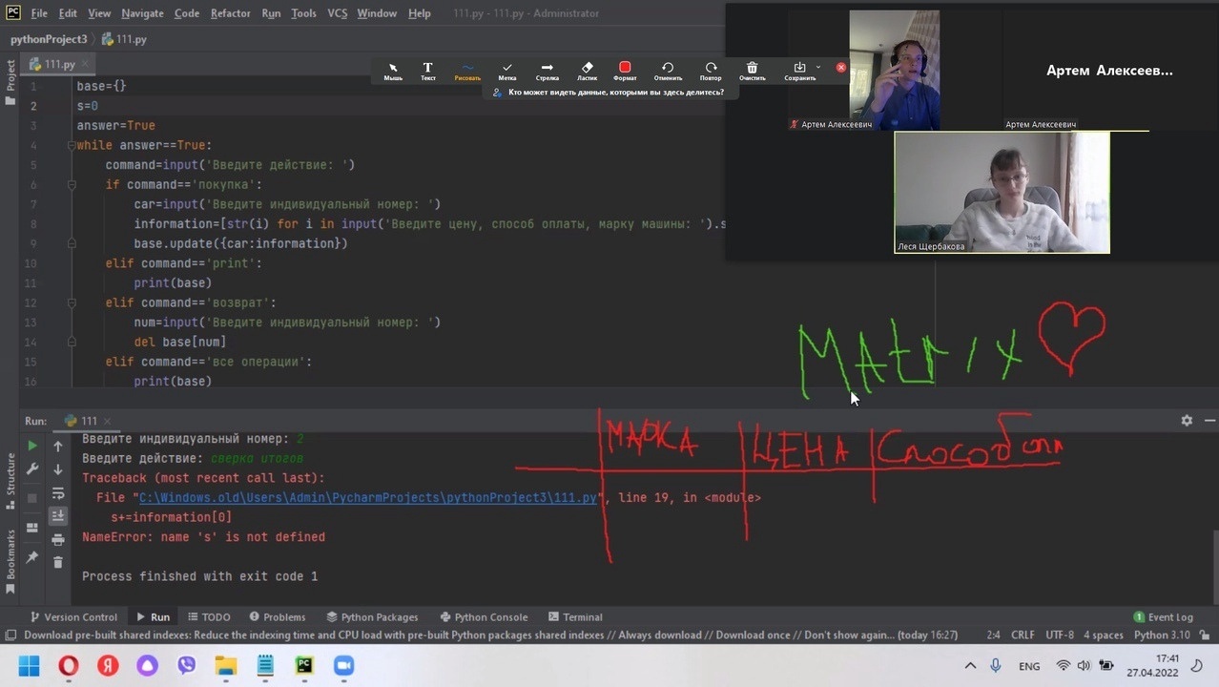Open Version Control tool window
1219x687 pixels.
pyautogui.click(x=73, y=616)
